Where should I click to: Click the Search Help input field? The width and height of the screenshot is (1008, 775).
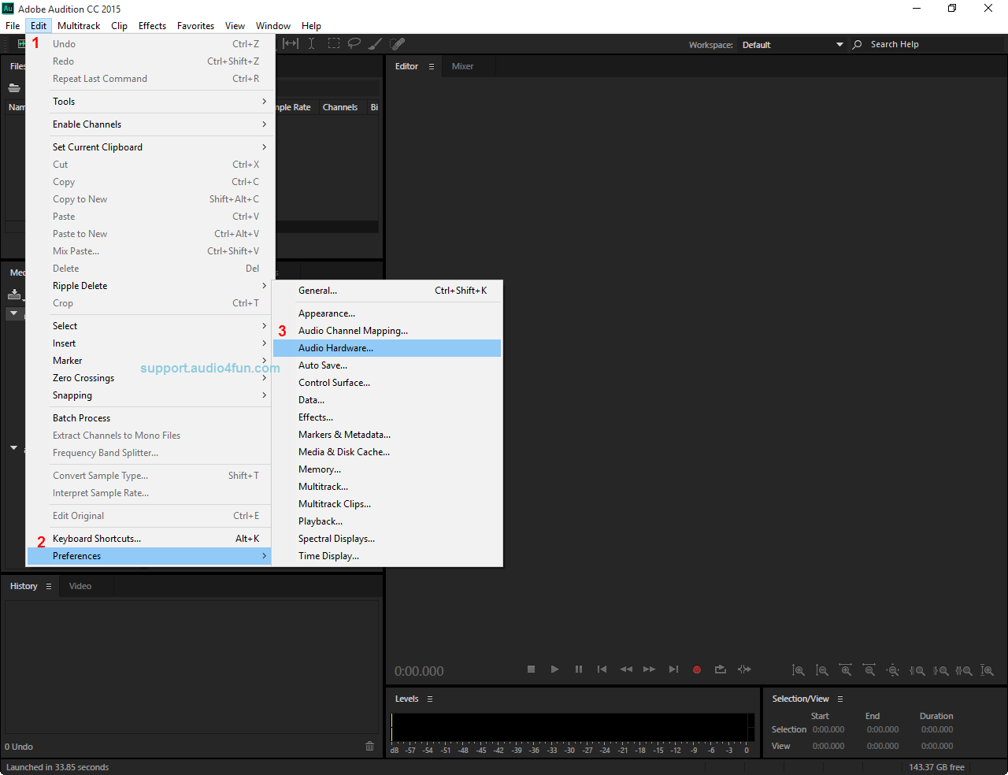933,45
